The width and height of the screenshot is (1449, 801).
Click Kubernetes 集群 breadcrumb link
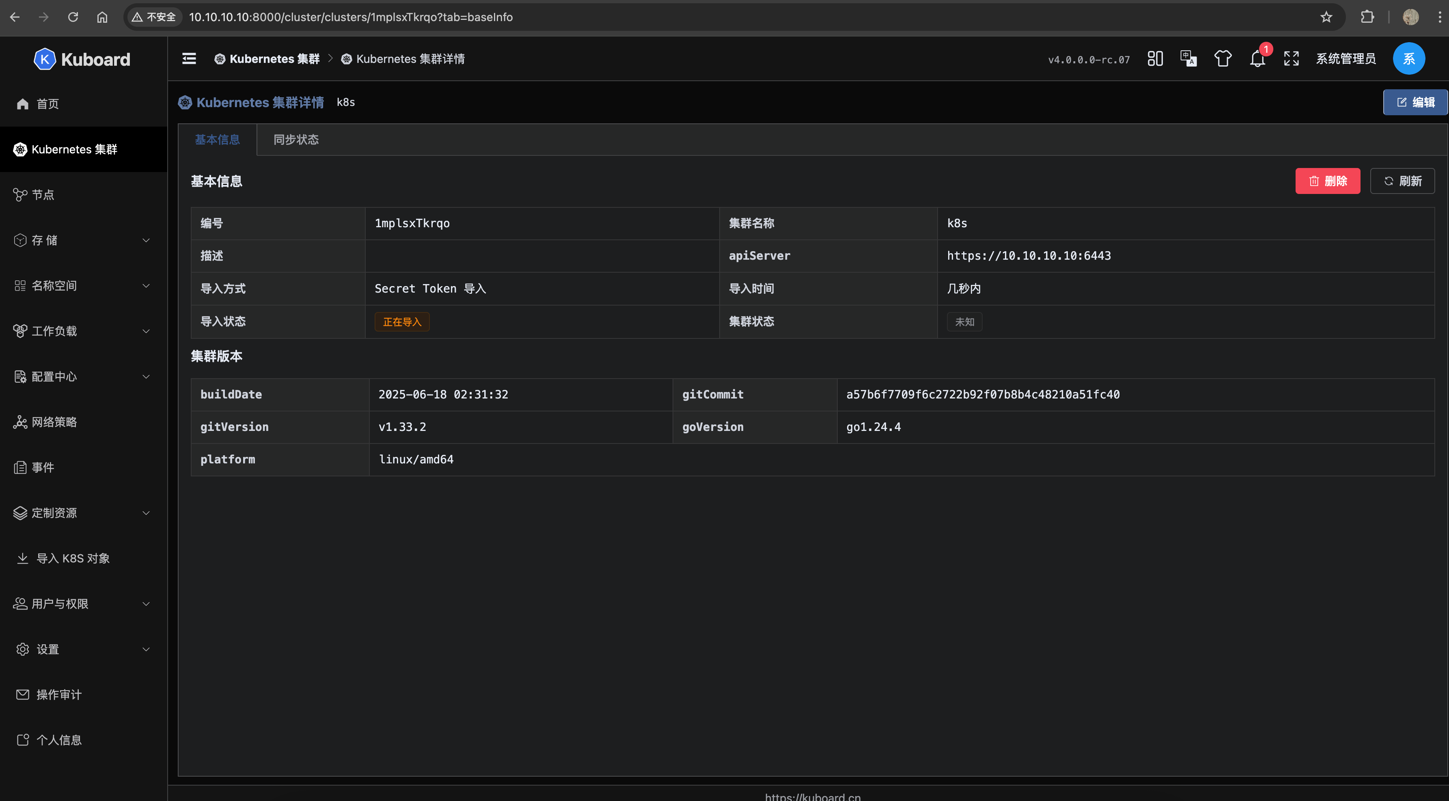click(267, 58)
